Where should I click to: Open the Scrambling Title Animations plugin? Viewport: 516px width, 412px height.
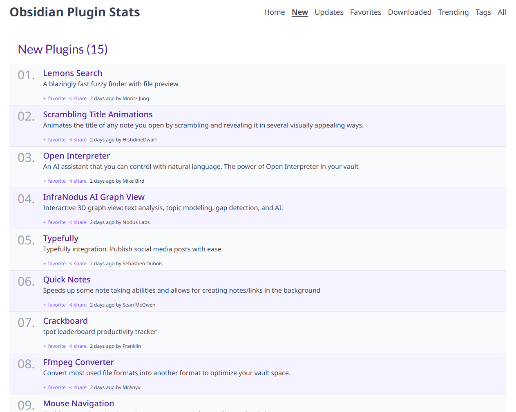point(98,114)
